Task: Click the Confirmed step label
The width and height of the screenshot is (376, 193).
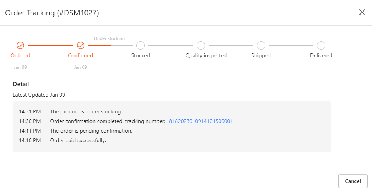Action: (x=81, y=55)
